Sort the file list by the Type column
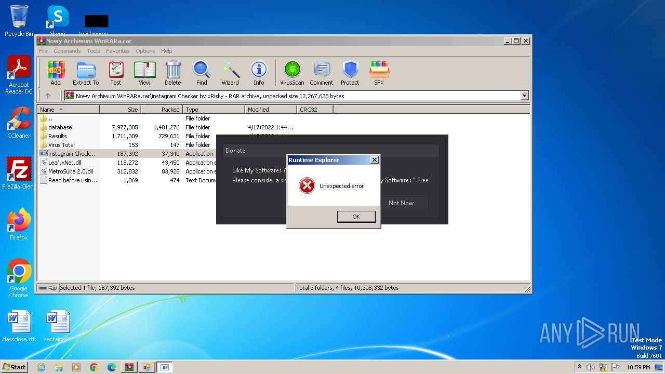The image size is (665, 374). (x=214, y=110)
